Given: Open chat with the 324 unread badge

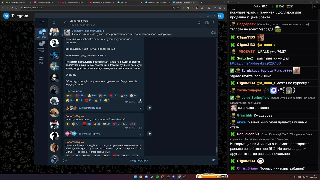Looking at the screenshot, I should coord(54,101).
